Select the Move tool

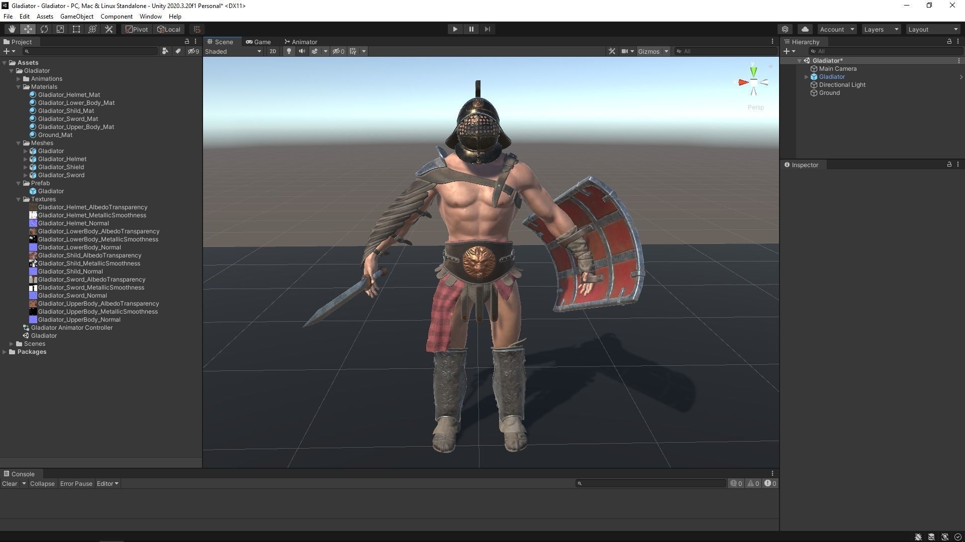[x=28, y=29]
